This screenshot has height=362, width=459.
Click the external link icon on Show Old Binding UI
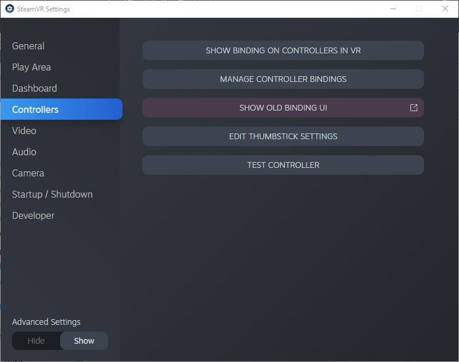click(x=414, y=108)
